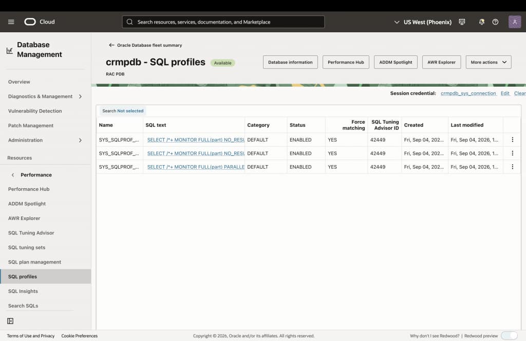
Task: Click the Performance Hub button
Action: coord(346,63)
